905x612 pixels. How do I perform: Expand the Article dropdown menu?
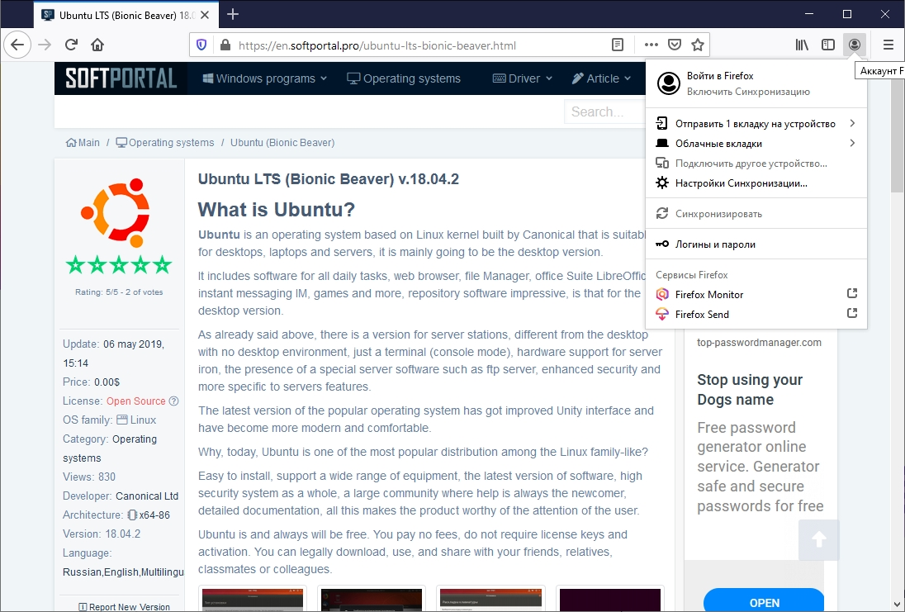(601, 78)
